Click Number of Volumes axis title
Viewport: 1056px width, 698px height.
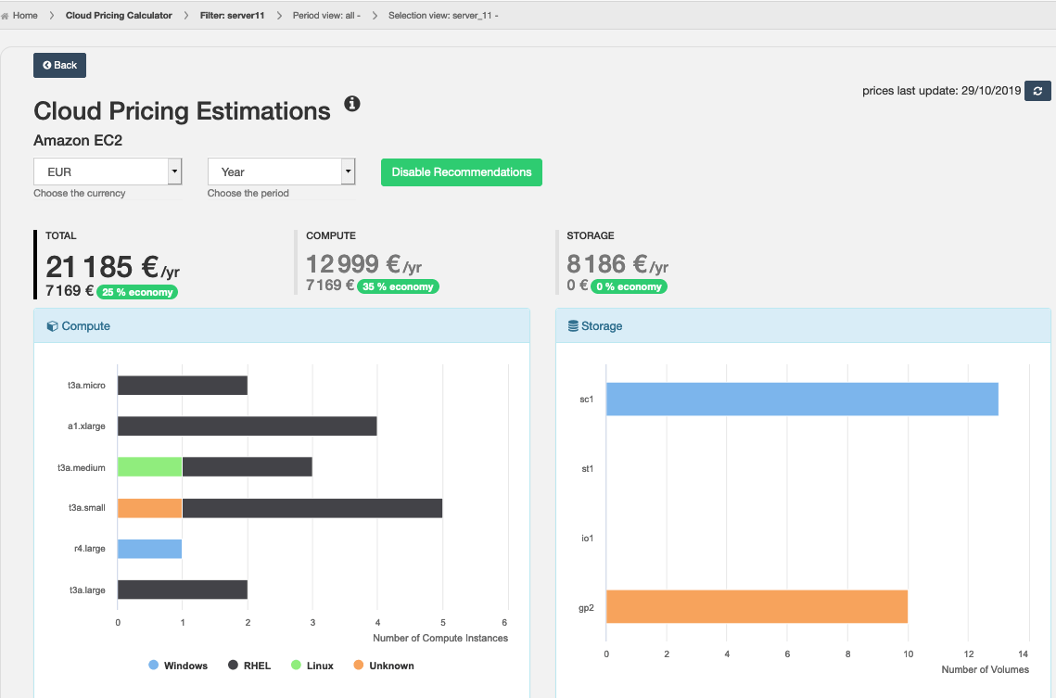pyautogui.click(x=986, y=670)
